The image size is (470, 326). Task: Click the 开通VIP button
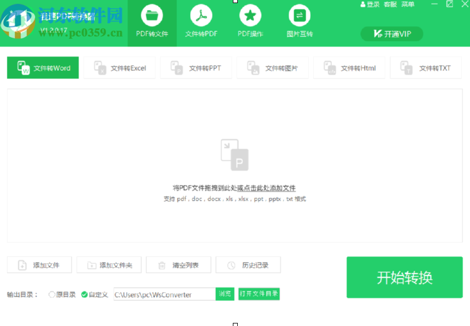tap(392, 34)
